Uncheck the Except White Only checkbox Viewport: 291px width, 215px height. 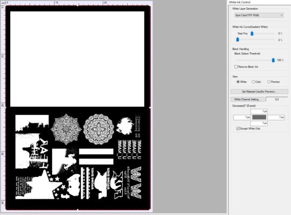tap(238, 128)
